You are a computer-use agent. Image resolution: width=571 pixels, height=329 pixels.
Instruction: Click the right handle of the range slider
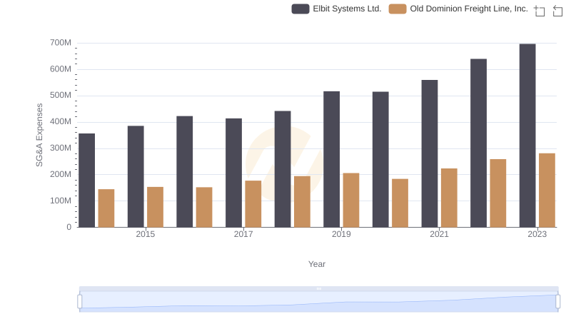click(557, 302)
